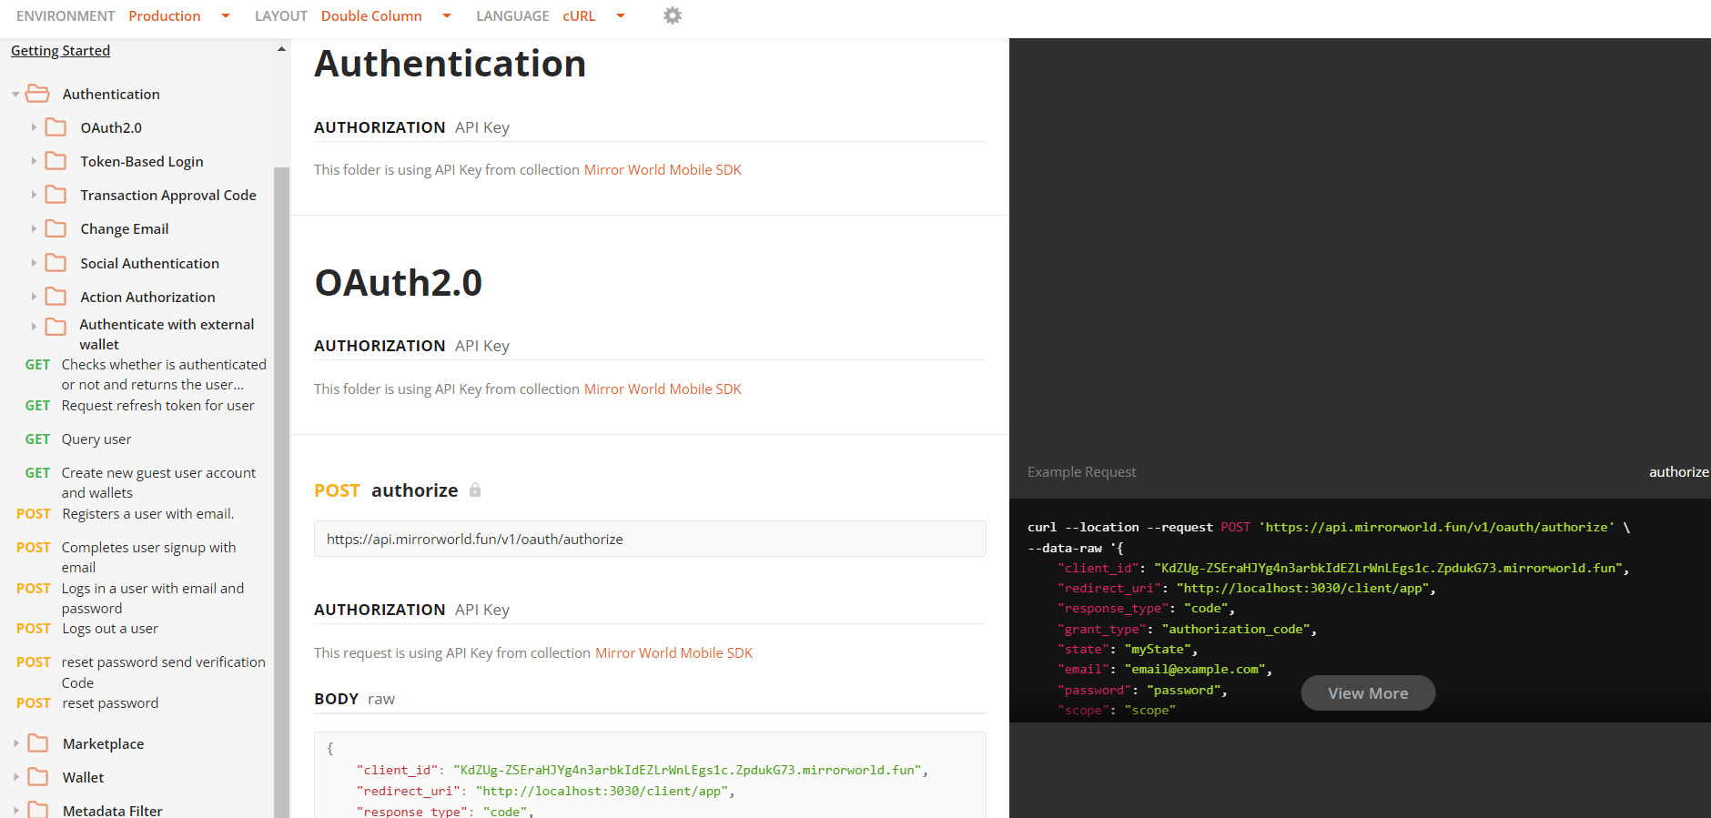Open Mirror World Mobile SDK link under Authentication

pos(663,170)
